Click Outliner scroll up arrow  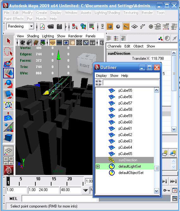click(x=157, y=90)
